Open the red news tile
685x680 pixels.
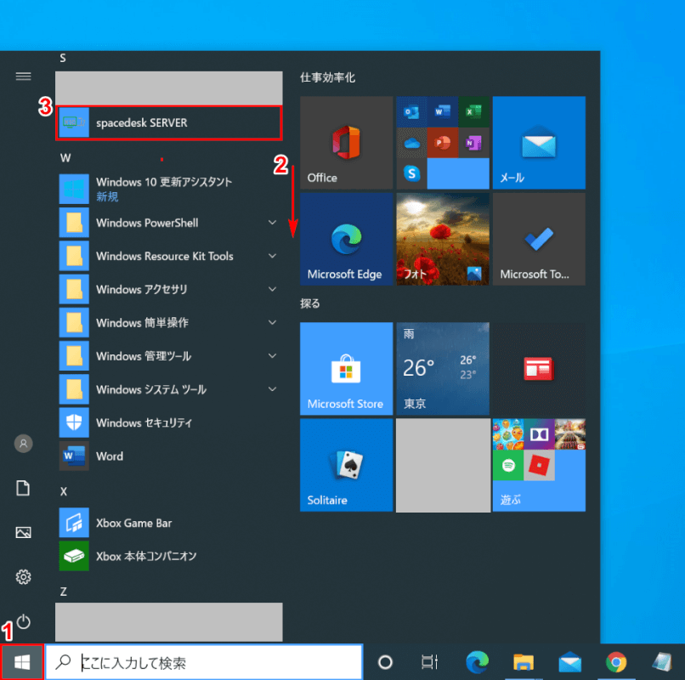pyautogui.click(x=539, y=368)
